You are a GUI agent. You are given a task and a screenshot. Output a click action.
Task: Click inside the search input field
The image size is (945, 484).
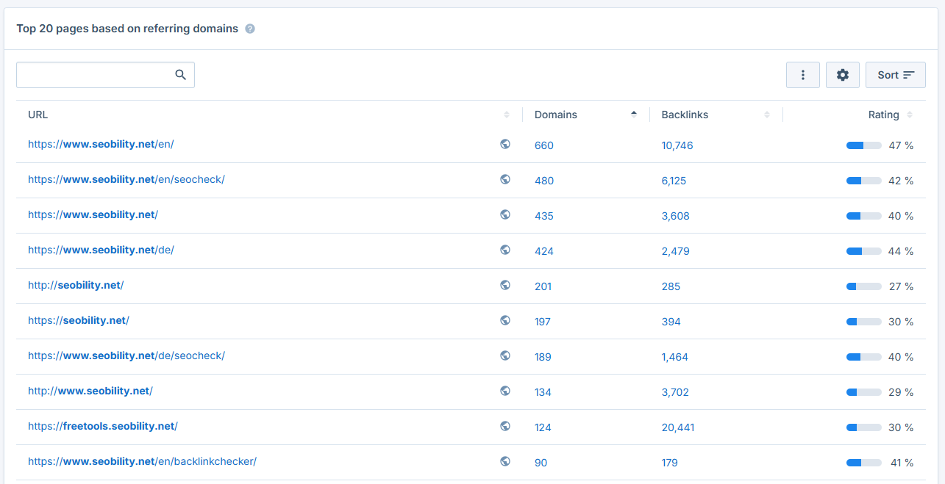96,74
